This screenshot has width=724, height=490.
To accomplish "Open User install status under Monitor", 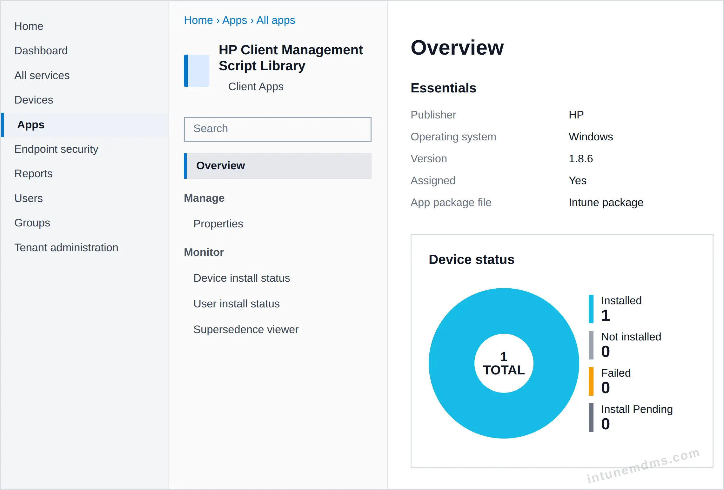I will click(x=237, y=304).
